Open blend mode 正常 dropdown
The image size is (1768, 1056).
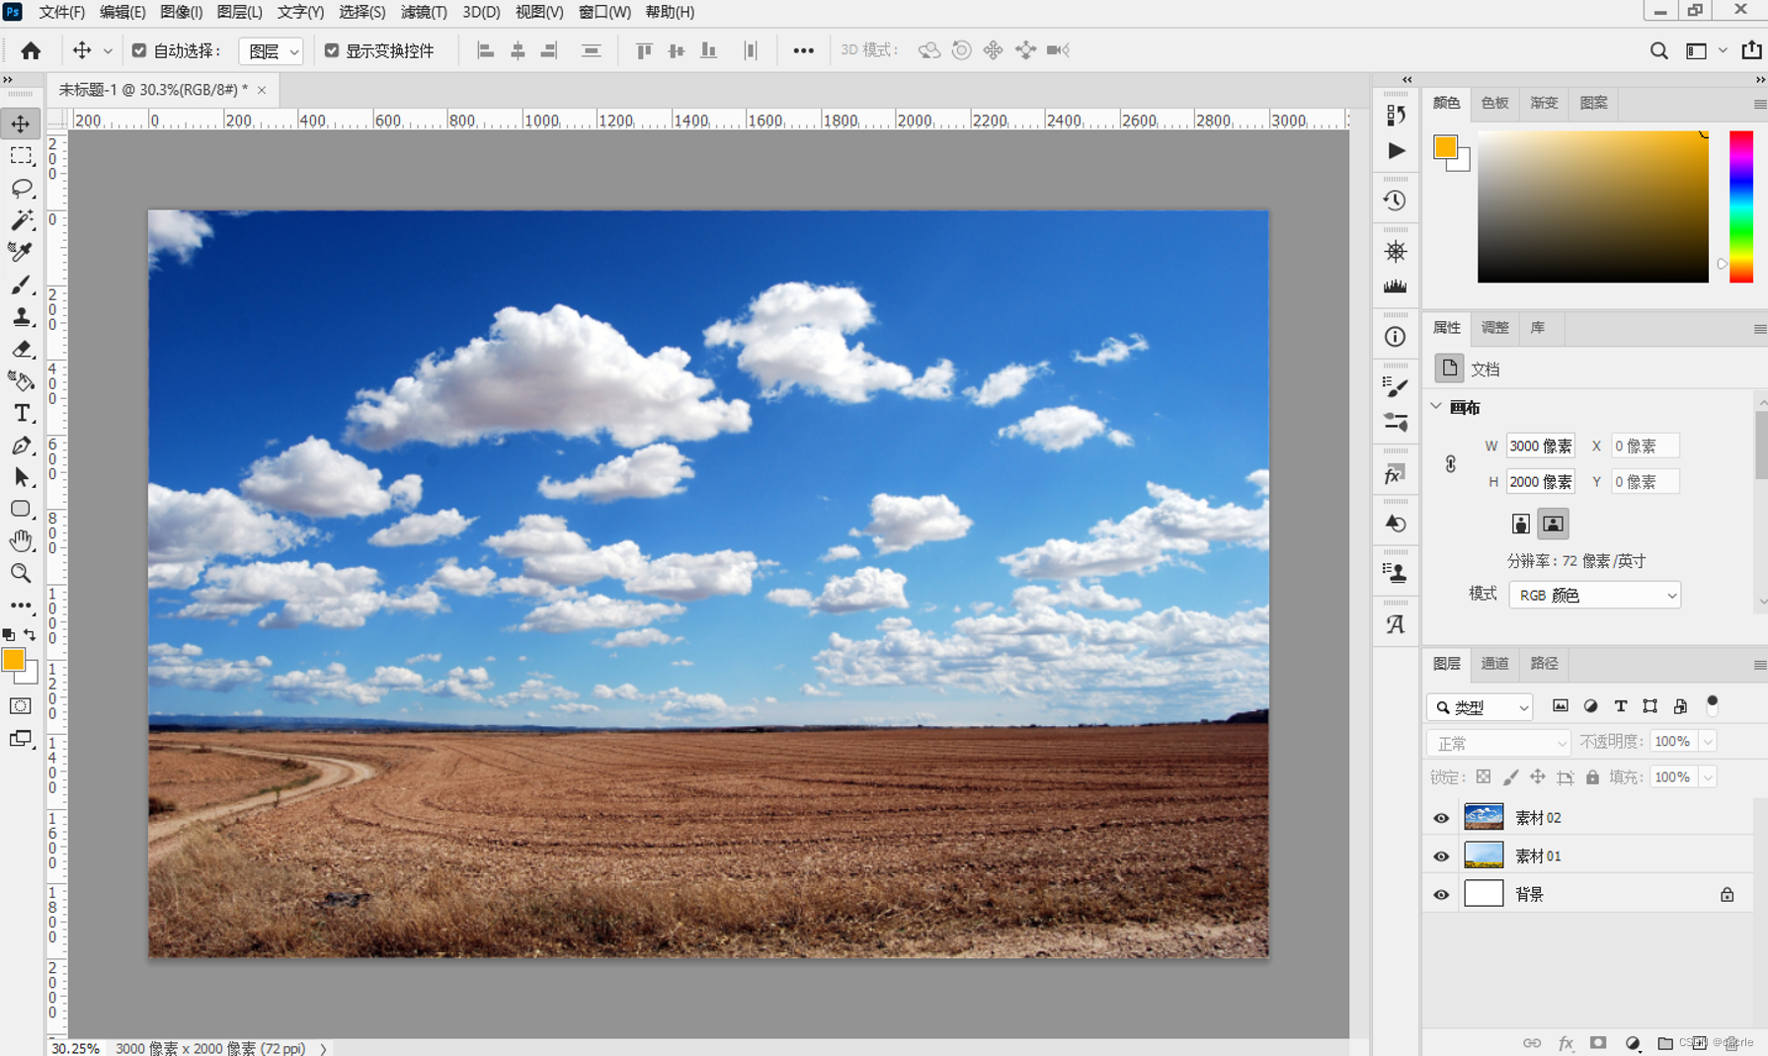tap(1497, 743)
